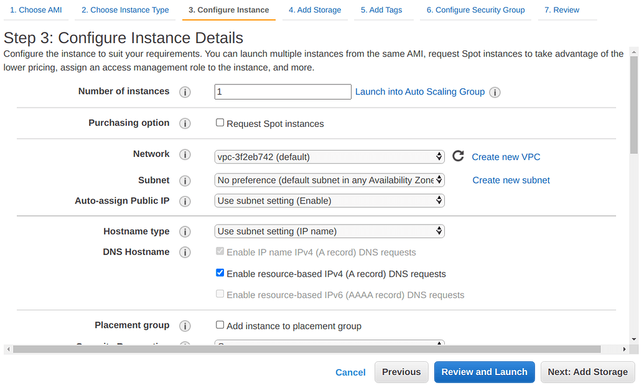Open the Auto-assign Public IP info icon
The image size is (644, 385).
coord(185,201)
